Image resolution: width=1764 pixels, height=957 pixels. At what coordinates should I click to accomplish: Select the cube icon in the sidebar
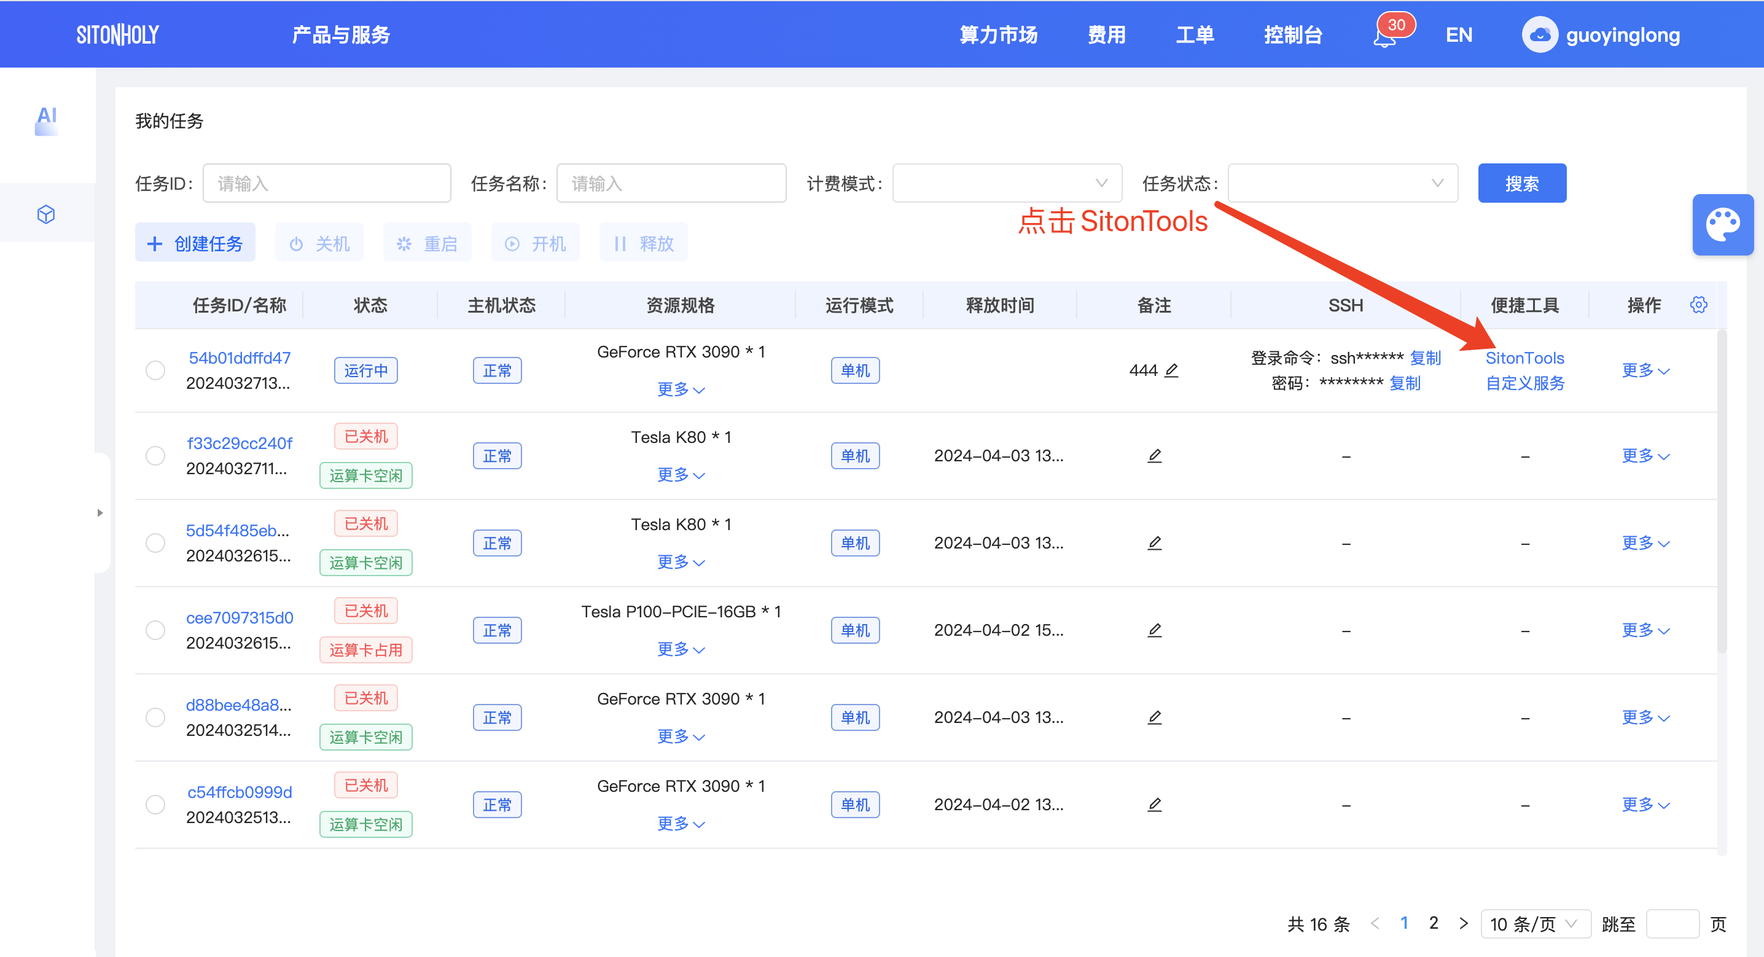tap(46, 214)
